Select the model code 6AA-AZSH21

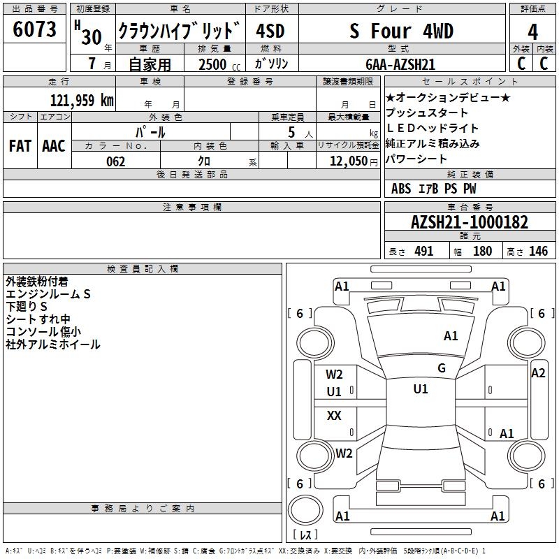[400, 64]
